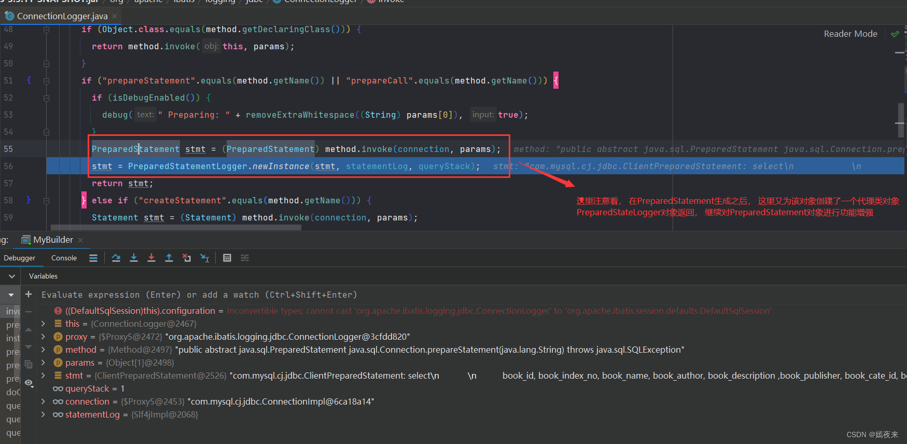
Task: Click the red Force Step Into icon
Action: click(x=151, y=258)
